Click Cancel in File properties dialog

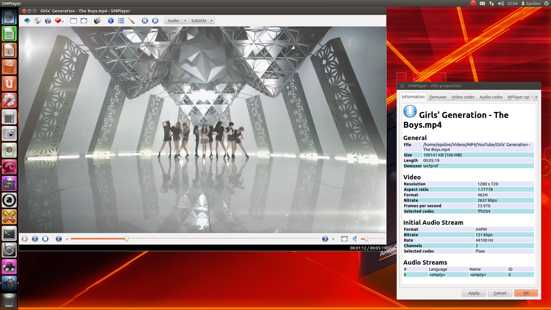click(500, 293)
